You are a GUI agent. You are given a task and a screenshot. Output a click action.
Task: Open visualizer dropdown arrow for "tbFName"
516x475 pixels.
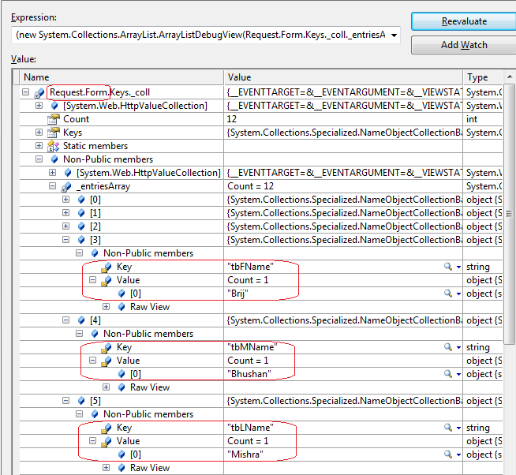[458, 267]
